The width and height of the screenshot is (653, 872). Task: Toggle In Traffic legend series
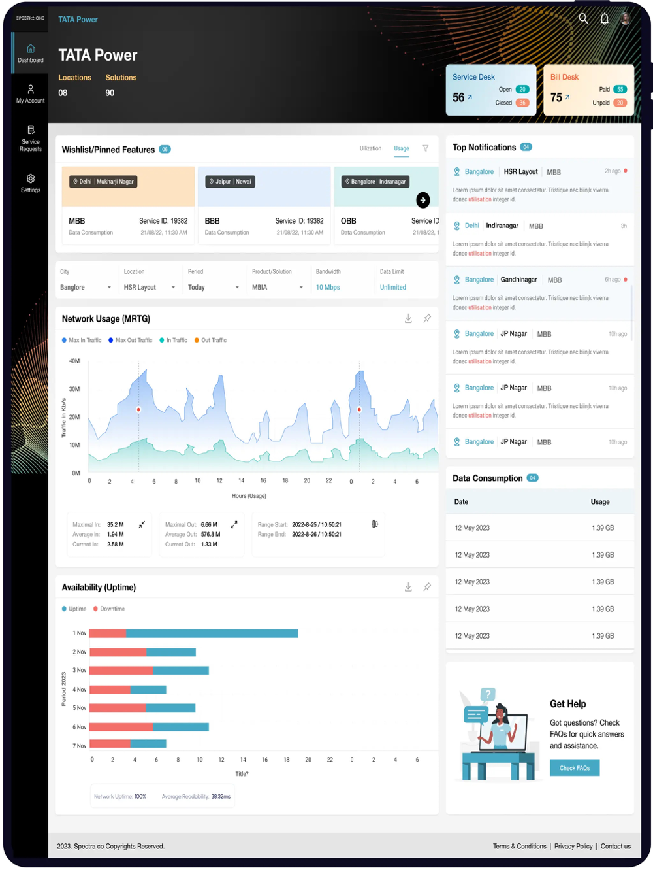pyautogui.click(x=174, y=340)
